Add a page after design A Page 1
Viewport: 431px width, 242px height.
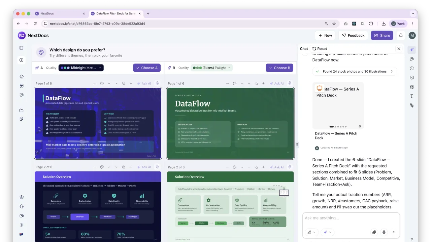[x=131, y=83]
